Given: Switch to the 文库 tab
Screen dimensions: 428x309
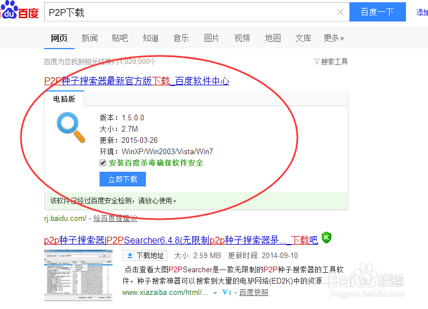Looking at the screenshot, I should pos(303,38).
